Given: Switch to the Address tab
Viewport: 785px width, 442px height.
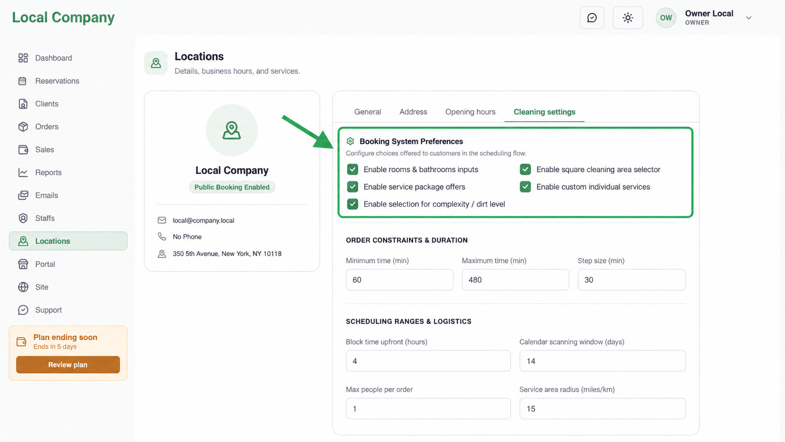Looking at the screenshot, I should pos(413,112).
